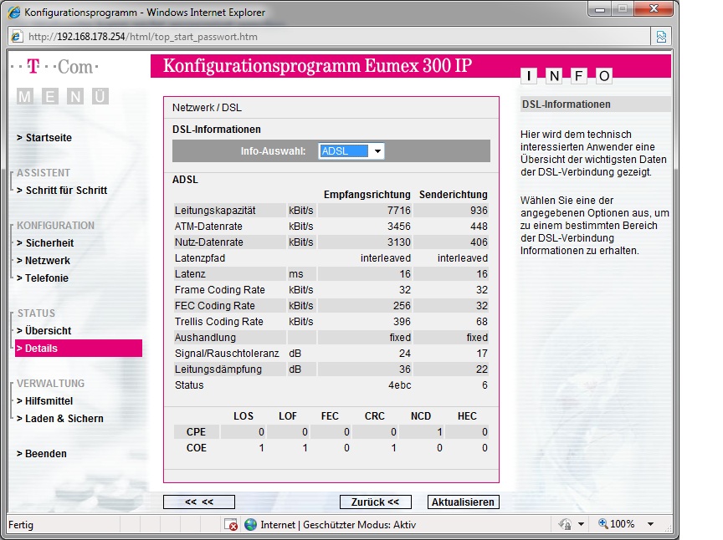The height and width of the screenshot is (540, 723).
Task: Click the Trellis Coding Rate value 396
Action: tap(402, 322)
